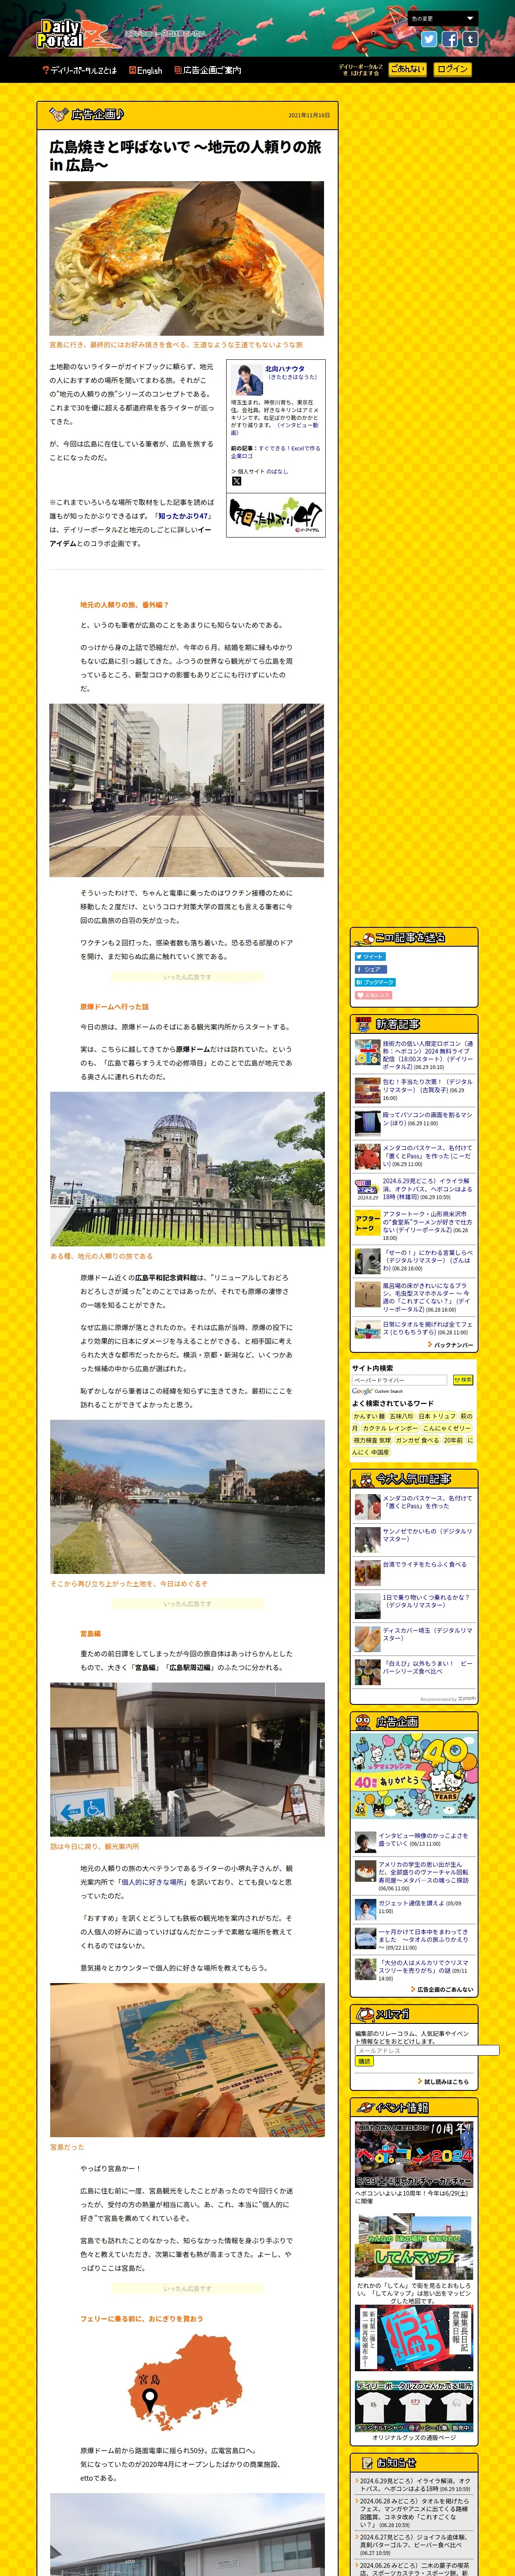Open 殴ってパソコンの画面を割るマシン article
This screenshot has height=2576, width=515.
pyautogui.click(x=428, y=1118)
